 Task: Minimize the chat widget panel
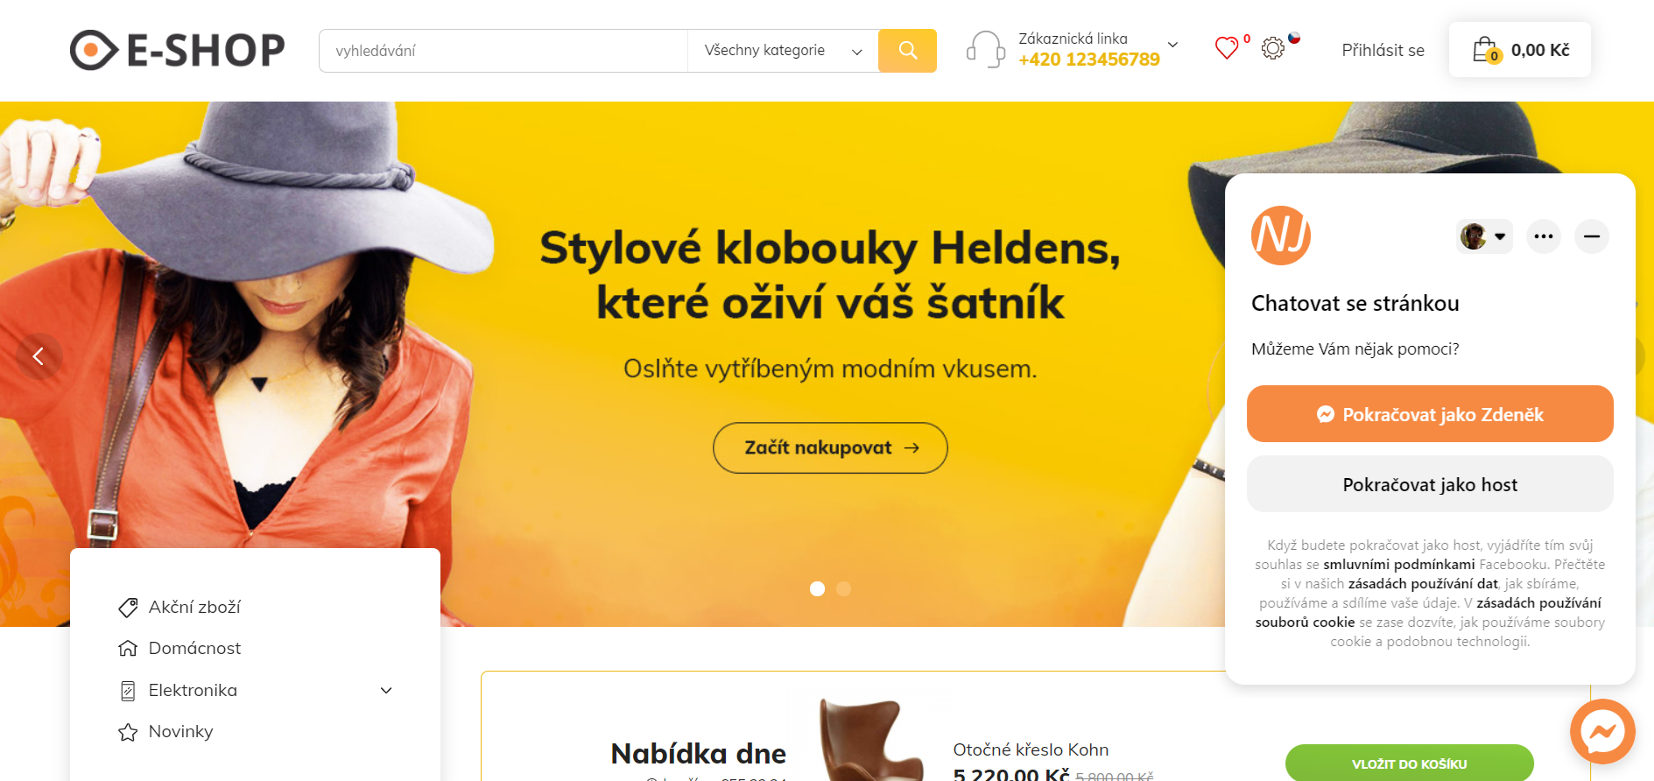click(1592, 236)
